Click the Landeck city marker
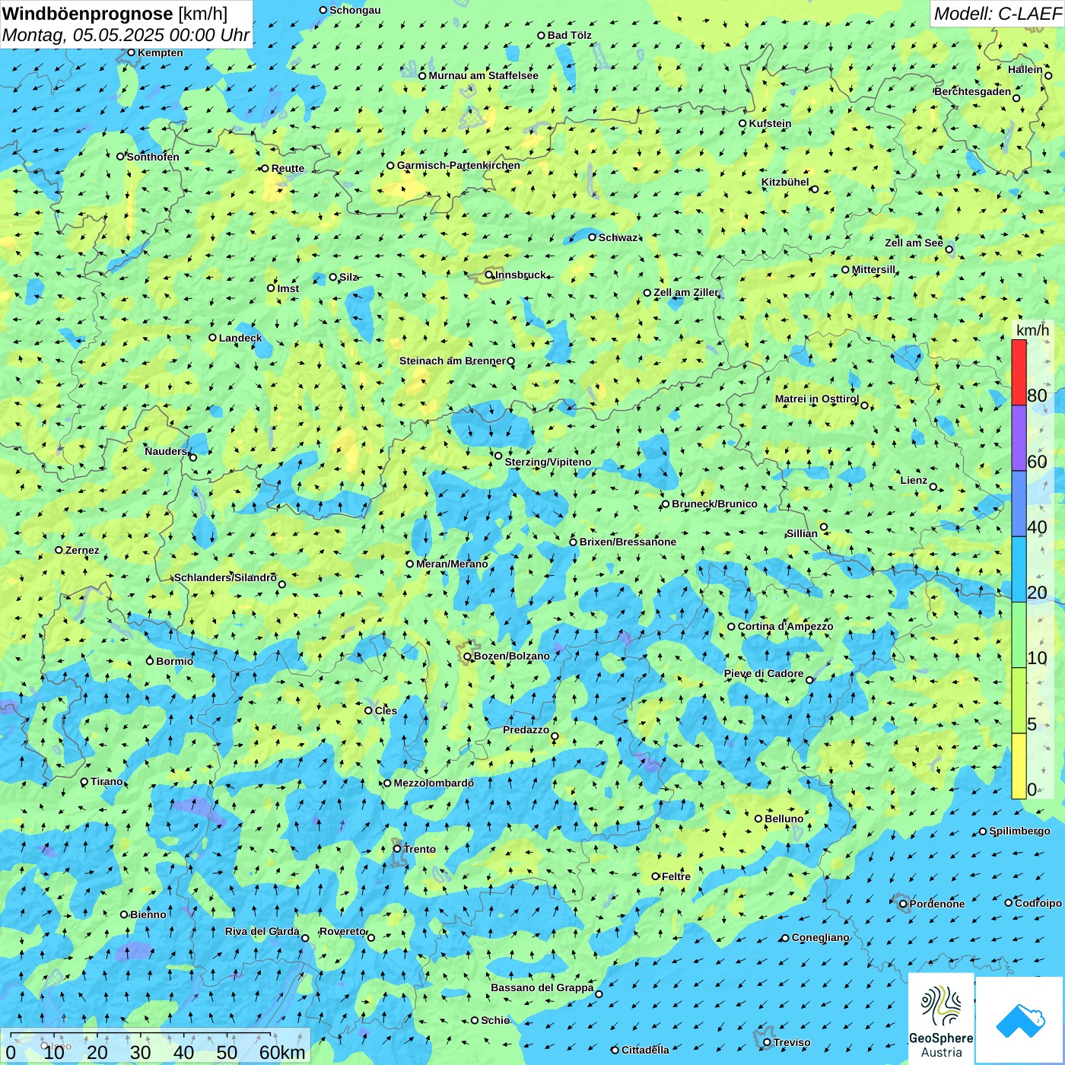1065x1065 pixels. (x=213, y=338)
